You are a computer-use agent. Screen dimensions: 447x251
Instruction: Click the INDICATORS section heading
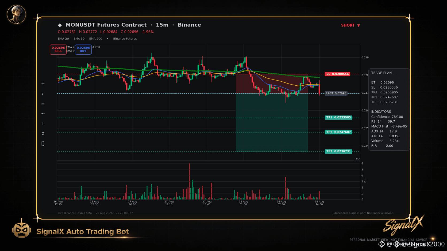click(x=381, y=111)
